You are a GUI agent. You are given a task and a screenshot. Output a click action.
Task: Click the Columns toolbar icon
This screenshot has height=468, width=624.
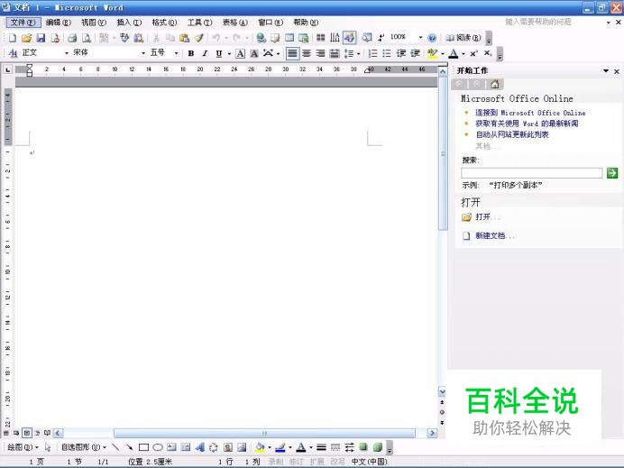(321, 38)
